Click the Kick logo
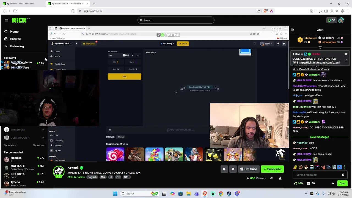The height and width of the screenshot is (198, 352). pos(21,20)
